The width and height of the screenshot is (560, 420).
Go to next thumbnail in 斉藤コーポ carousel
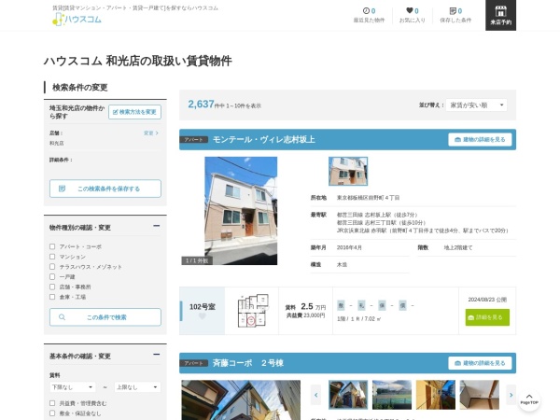point(511,395)
